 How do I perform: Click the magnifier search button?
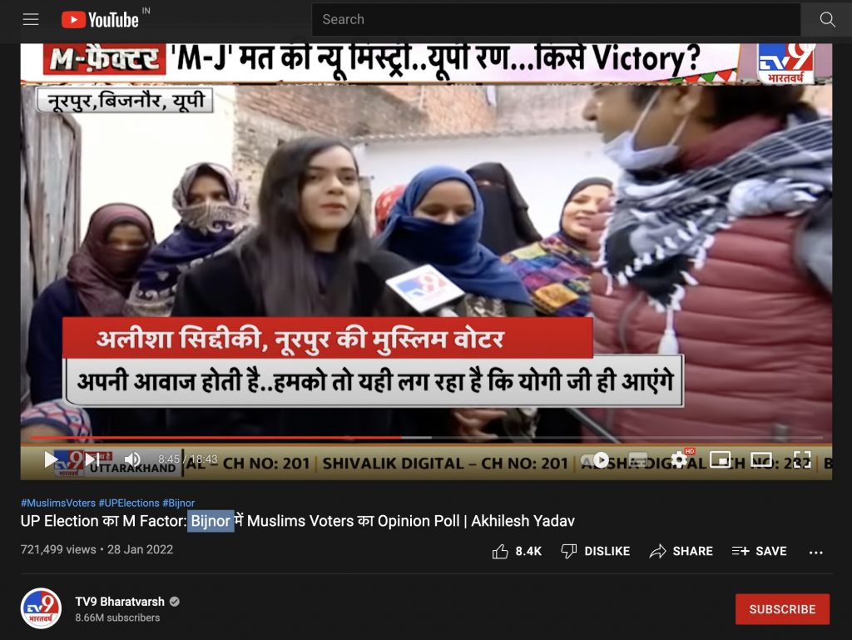point(827,20)
